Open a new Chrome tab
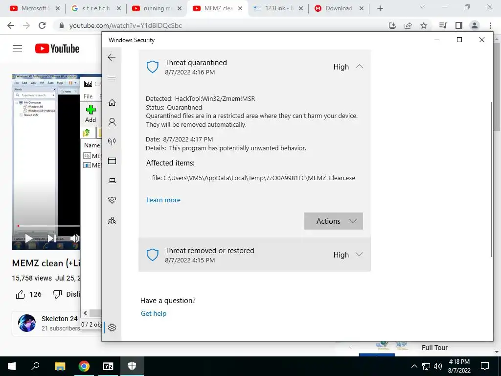501x376 pixels. pos(380,8)
